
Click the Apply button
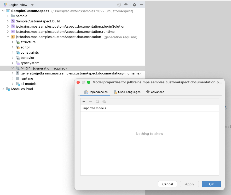[189, 184]
